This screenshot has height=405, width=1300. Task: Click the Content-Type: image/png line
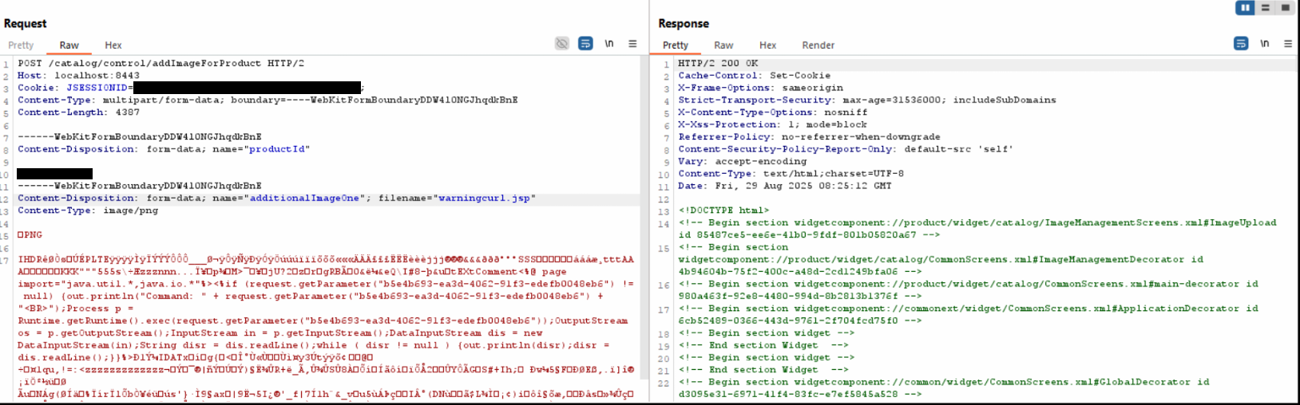88,210
